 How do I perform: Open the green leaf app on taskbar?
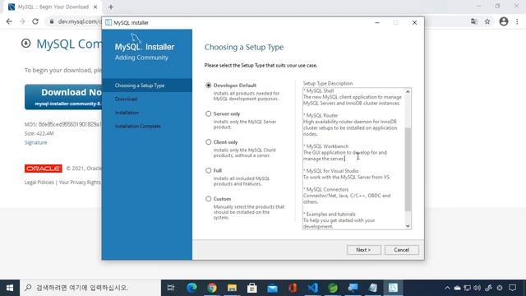[332, 288]
